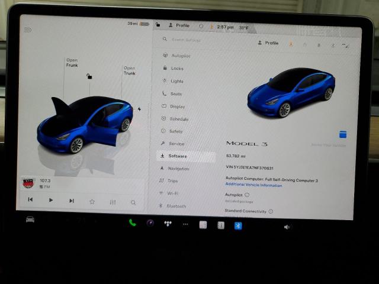Image resolution: width=379 pixels, height=284 pixels.
Task: Tap info icon beside Standard Connectivity
Action: (271, 211)
